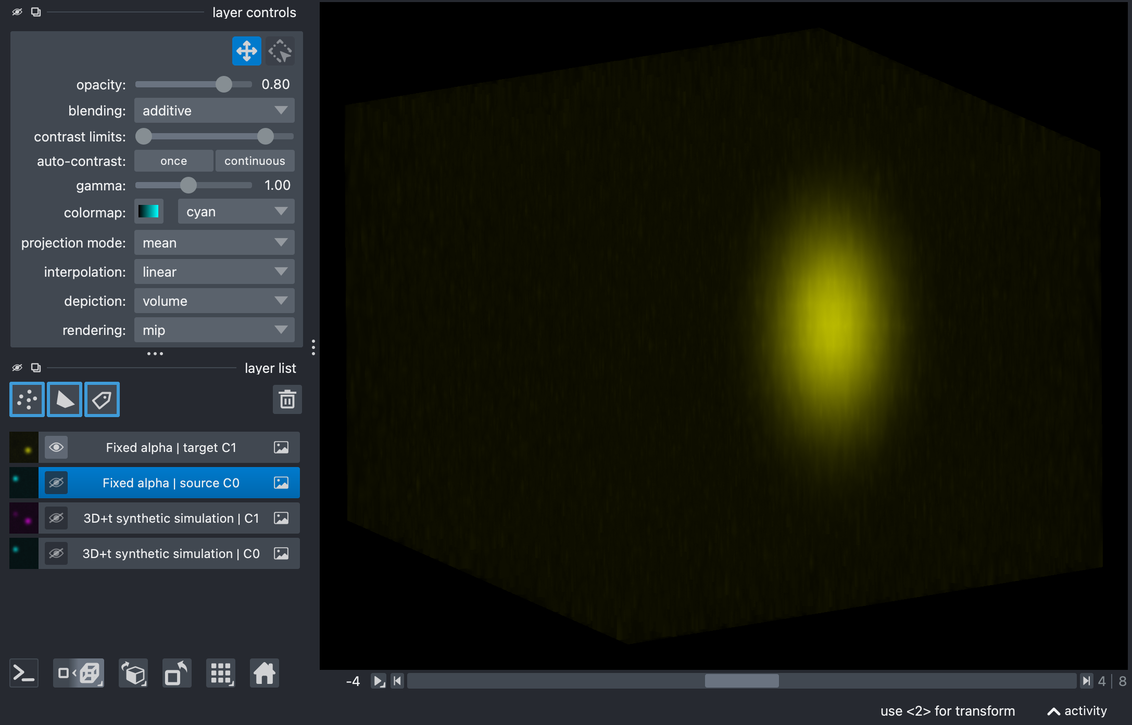Viewport: 1132px width, 725px height.
Task: Click thumbnail of Fixed alpha source C0
Action: [24, 483]
